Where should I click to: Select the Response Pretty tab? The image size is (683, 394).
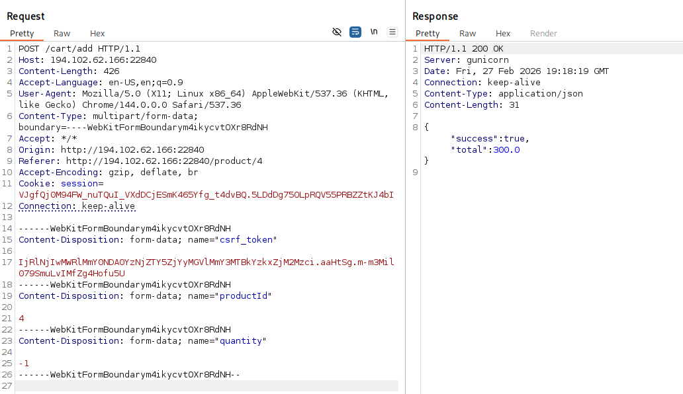[x=428, y=34]
